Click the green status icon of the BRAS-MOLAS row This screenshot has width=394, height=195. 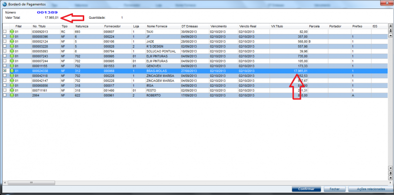(x=12, y=71)
